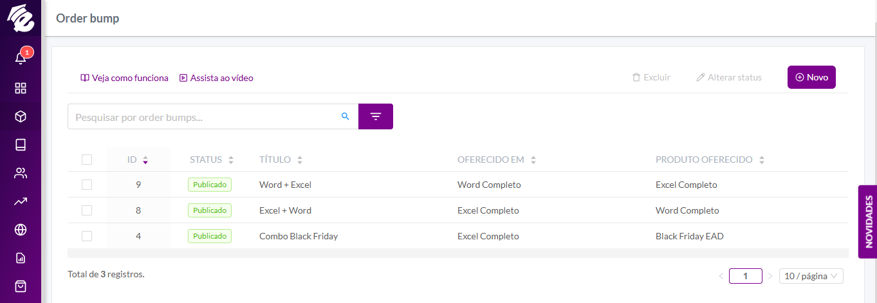Open the products cube icon in sidebar
877x303 pixels.
coord(21,116)
